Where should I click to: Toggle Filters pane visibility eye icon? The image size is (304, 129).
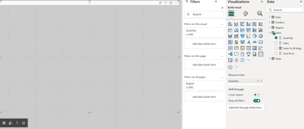tap(216, 2)
